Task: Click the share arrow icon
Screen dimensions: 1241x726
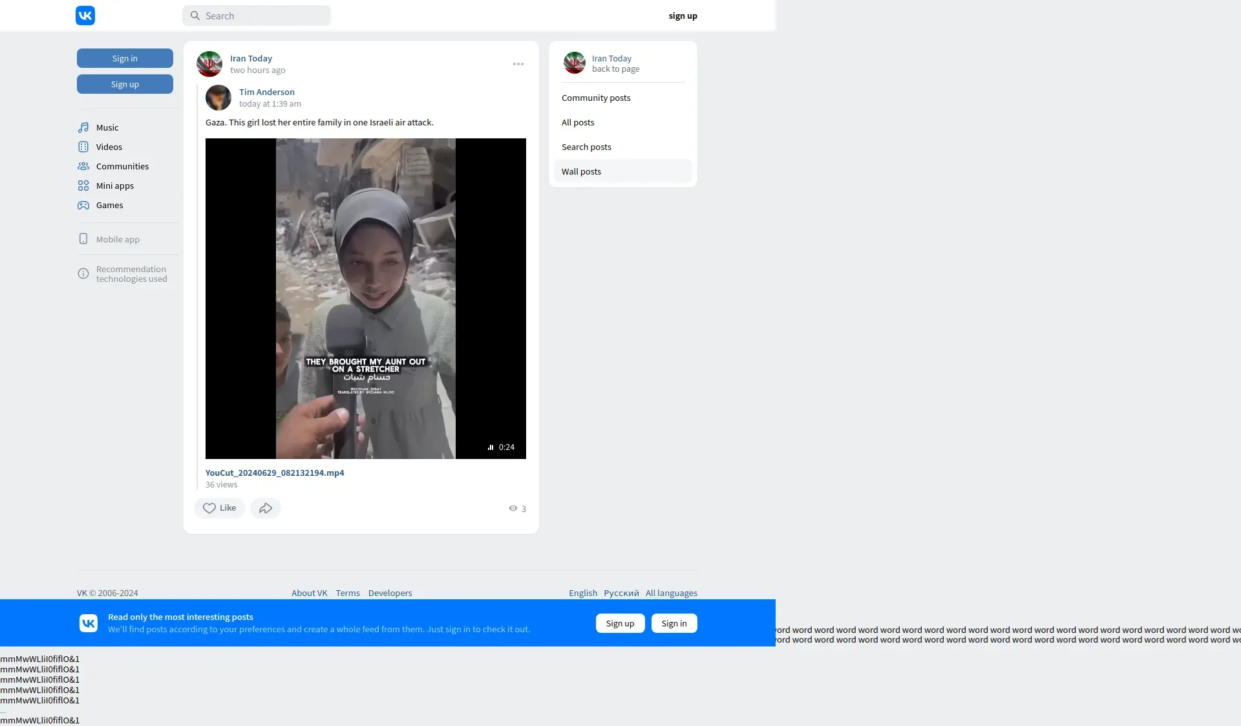Action: pyautogui.click(x=266, y=508)
